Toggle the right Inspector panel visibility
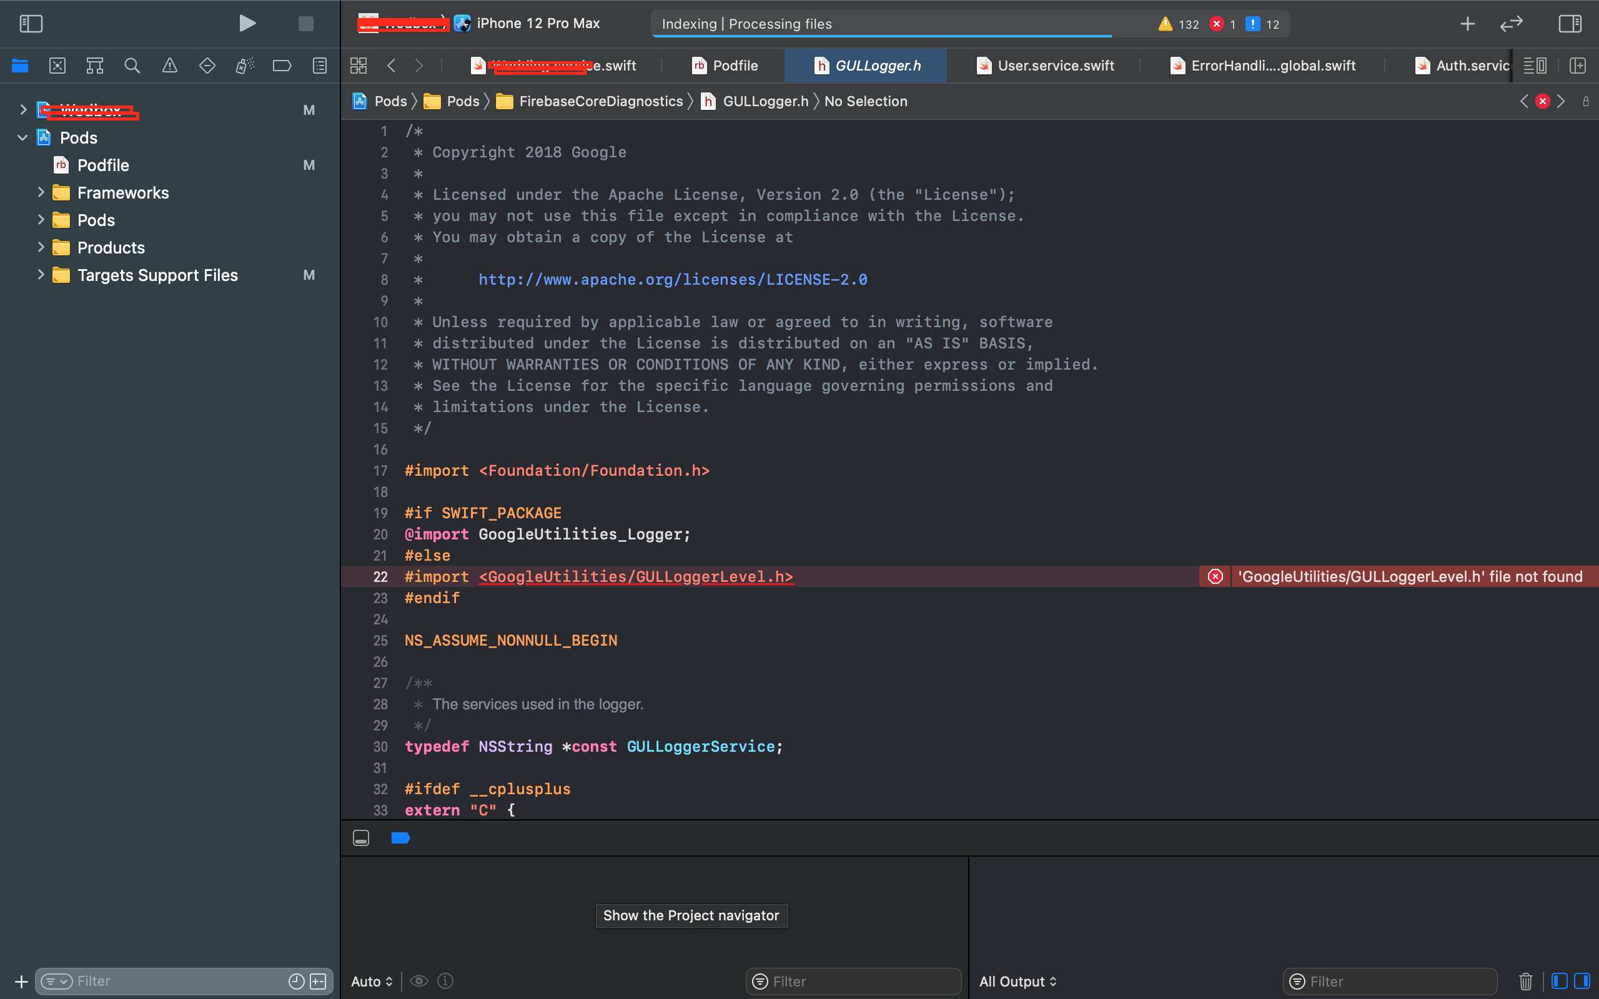This screenshot has height=999, width=1599. [x=1570, y=24]
